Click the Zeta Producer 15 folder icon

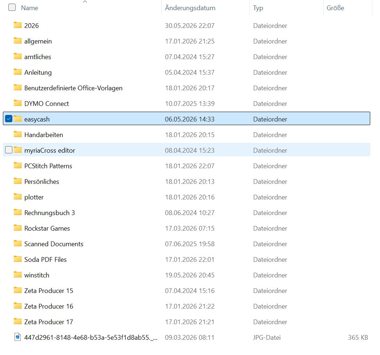(18, 290)
